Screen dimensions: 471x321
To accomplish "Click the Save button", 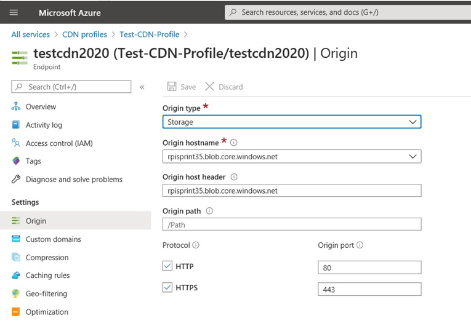I will click(x=182, y=87).
